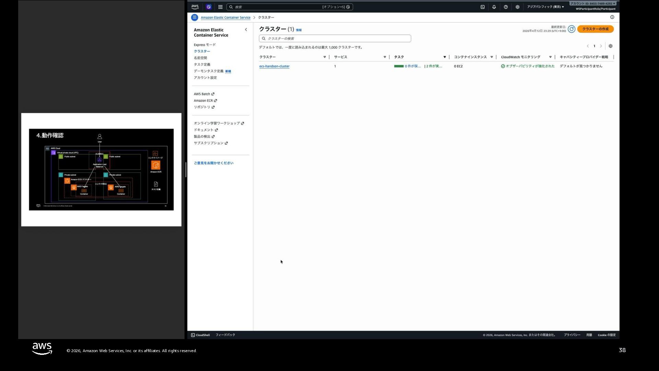Sort by the タスク column arrow

click(444, 57)
